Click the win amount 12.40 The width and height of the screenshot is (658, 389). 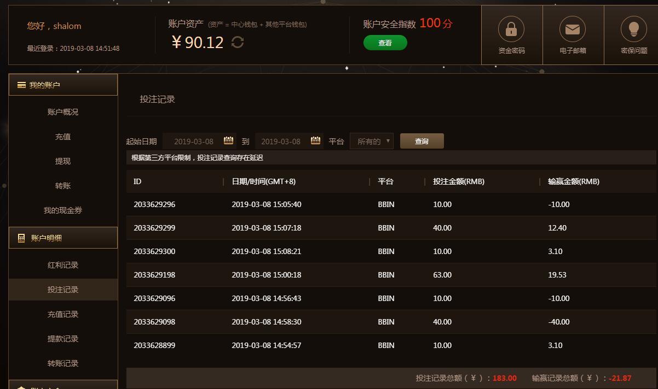(x=557, y=228)
